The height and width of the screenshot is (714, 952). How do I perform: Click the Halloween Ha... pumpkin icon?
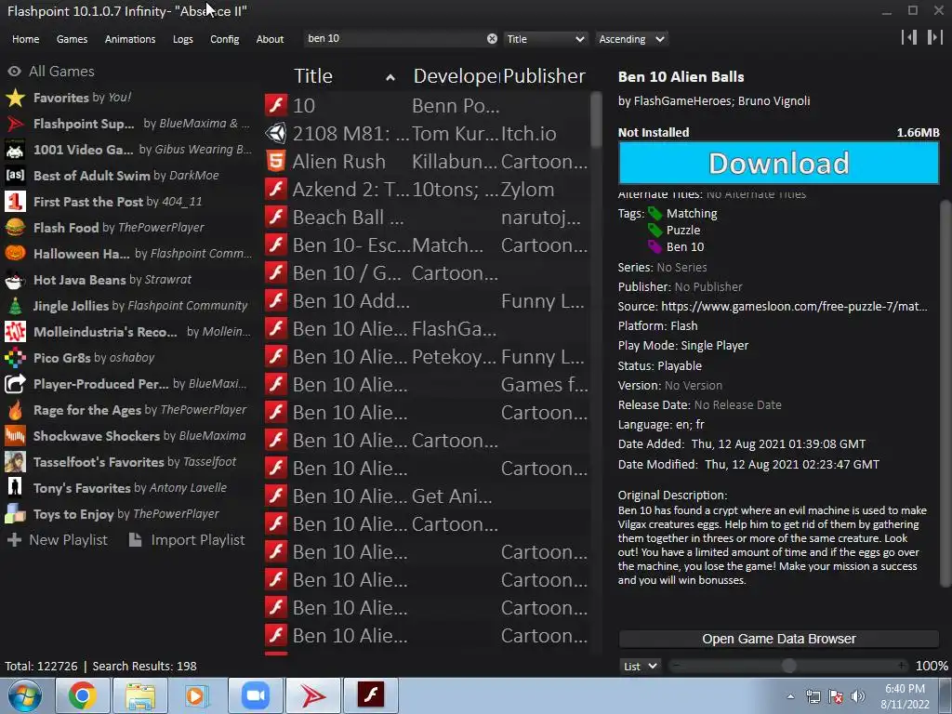coord(15,254)
